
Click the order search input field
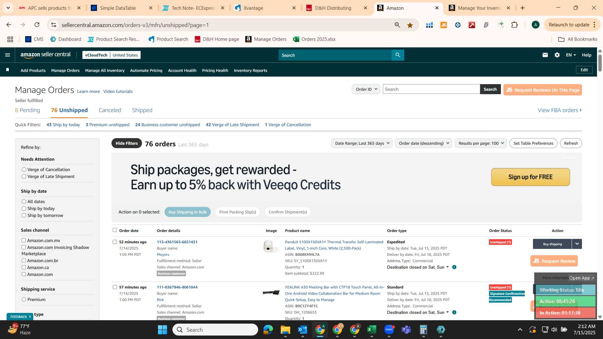pyautogui.click(x=431, y=89)
